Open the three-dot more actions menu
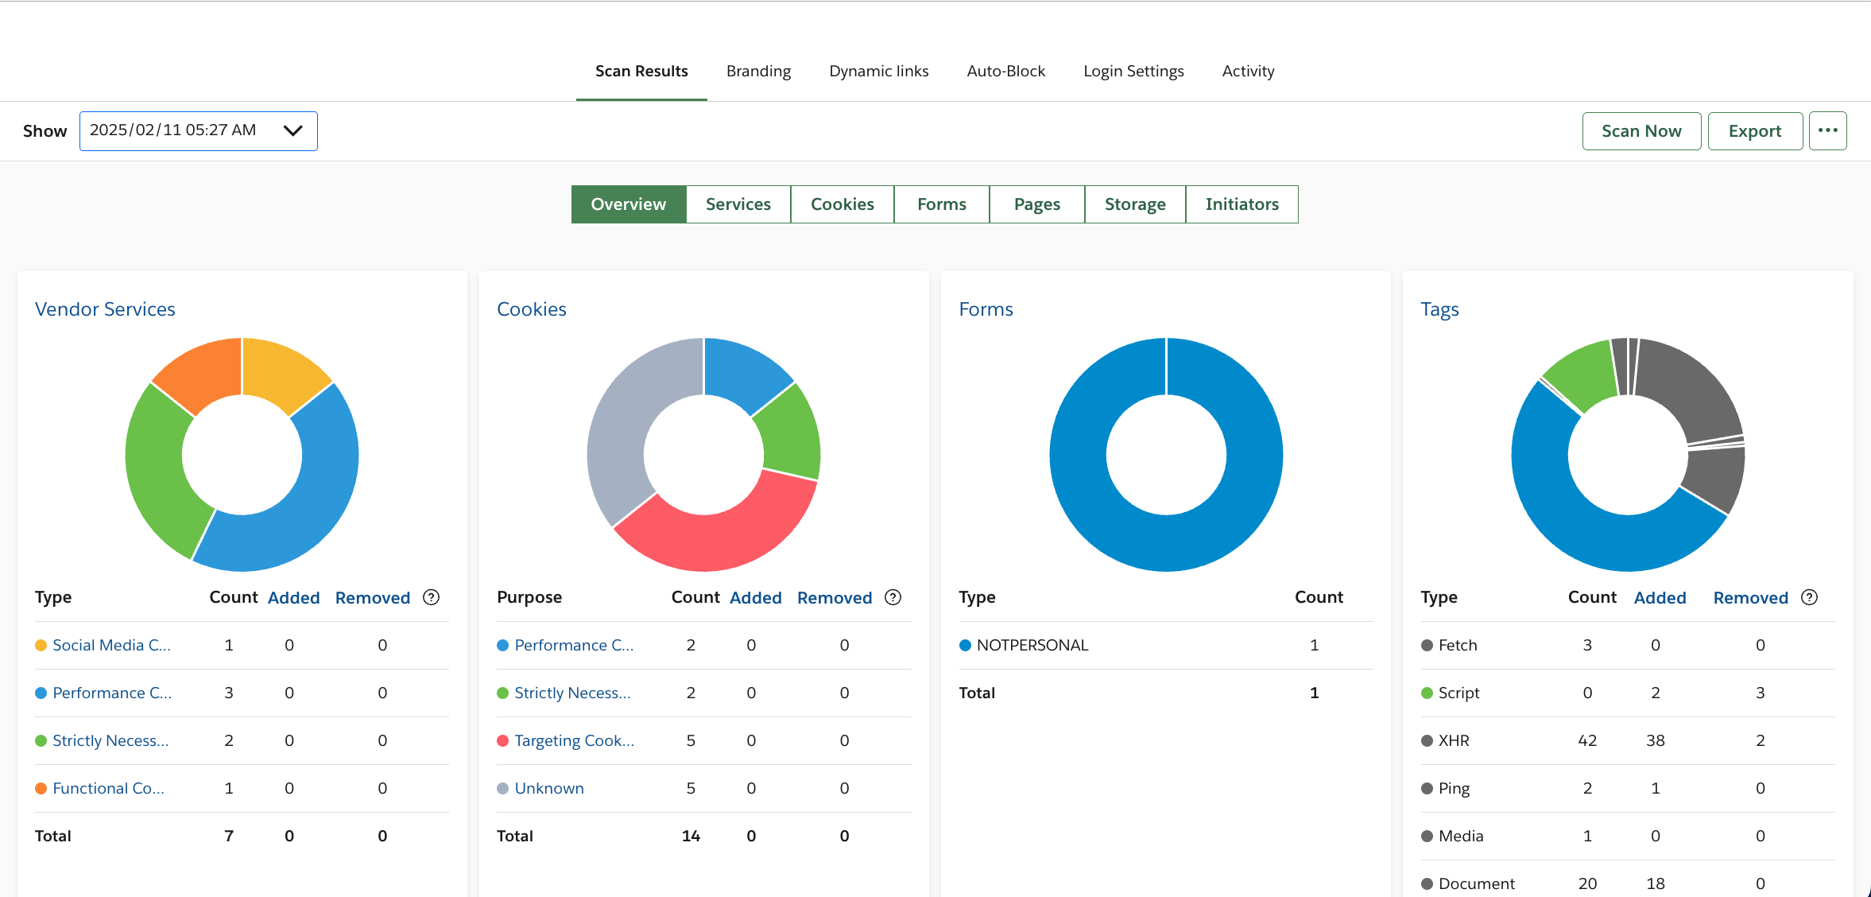 (x=1827, y=130)
